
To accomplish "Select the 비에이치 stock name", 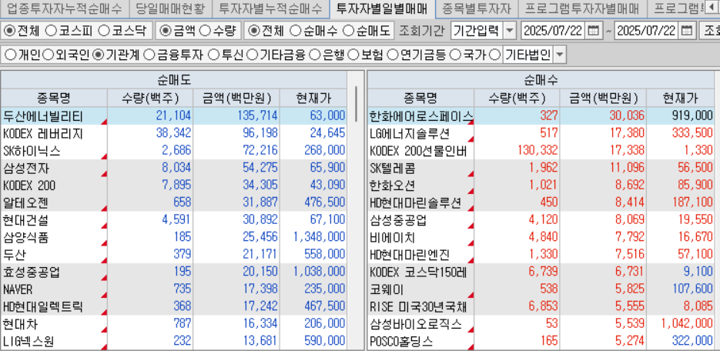I will 393,238.
